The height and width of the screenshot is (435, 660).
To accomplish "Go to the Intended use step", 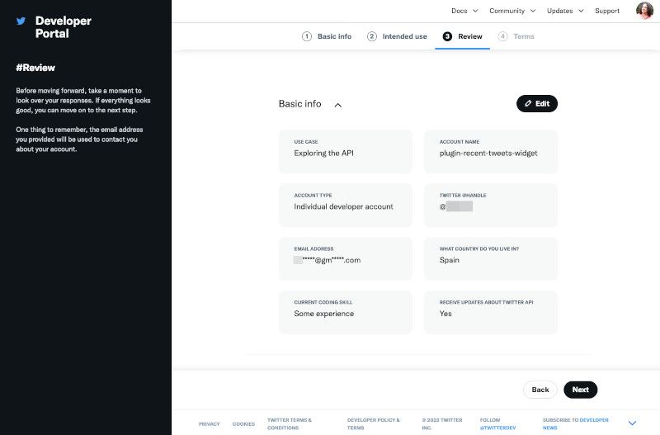I will click(397, 36).
